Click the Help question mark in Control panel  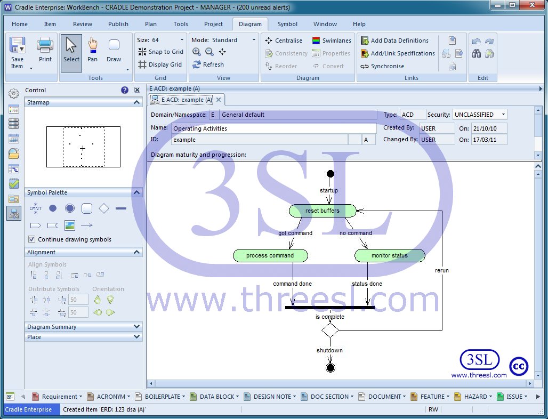[125, 90]
